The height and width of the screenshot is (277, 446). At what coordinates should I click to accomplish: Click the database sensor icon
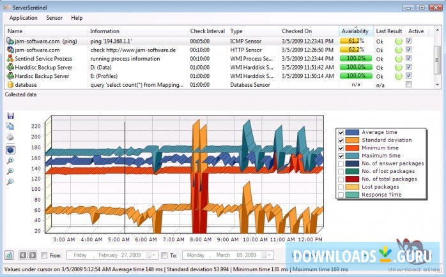[x=10, y=85]
